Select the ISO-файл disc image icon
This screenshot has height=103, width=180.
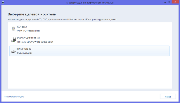pos(13,29)
